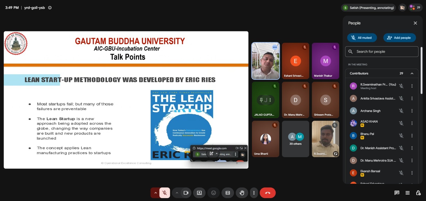Click muted mic icon for R.Swaminathan row
This screenshot has width=426, height=201.
coord(401,86)
